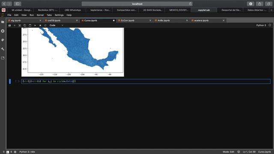Restart the kernel with circular arrow icon
The image size is (274, 154).
coord(45,25)
